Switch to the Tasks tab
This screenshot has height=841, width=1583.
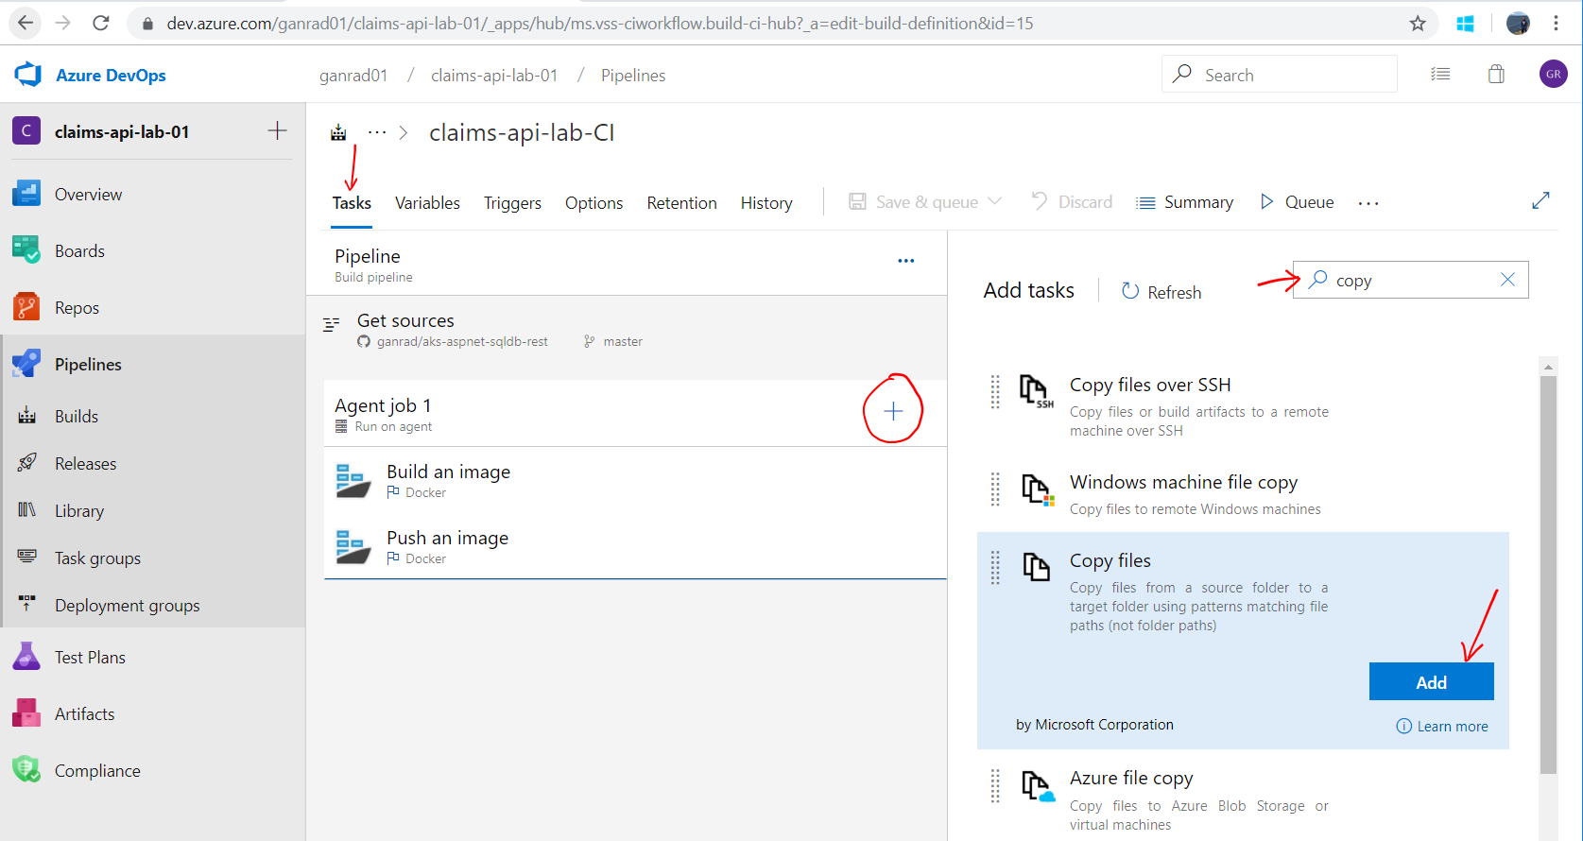coord(352,203)
